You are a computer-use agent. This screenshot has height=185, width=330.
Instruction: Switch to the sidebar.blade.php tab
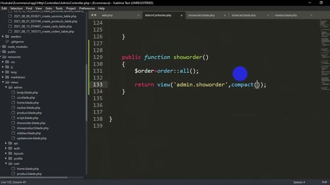286,15
